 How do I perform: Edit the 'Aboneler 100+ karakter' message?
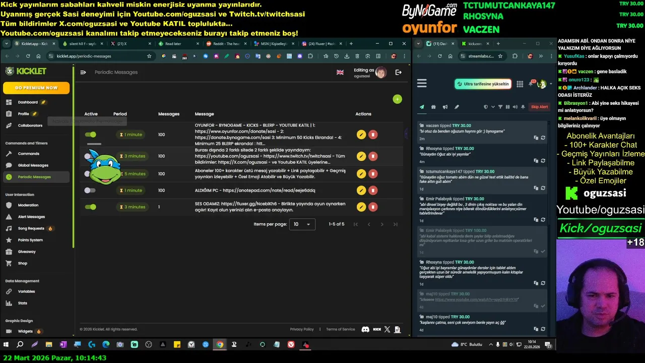pyautogui.click(x=361, y=174)
